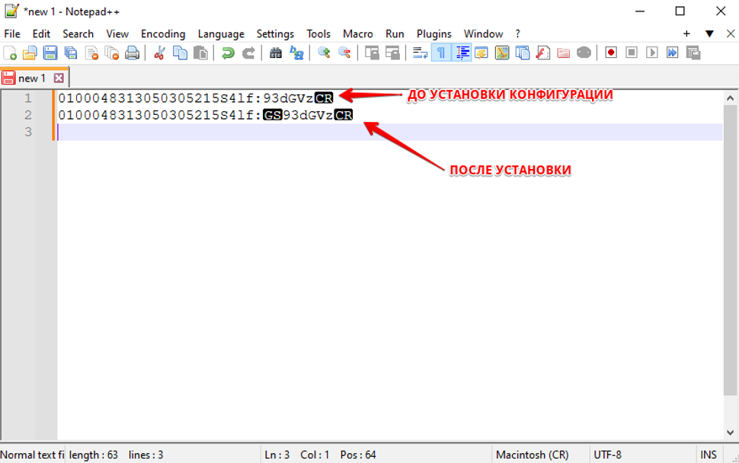Close the 'new 1' tab via red X
739x463 pixels.
tap(59, 78)
